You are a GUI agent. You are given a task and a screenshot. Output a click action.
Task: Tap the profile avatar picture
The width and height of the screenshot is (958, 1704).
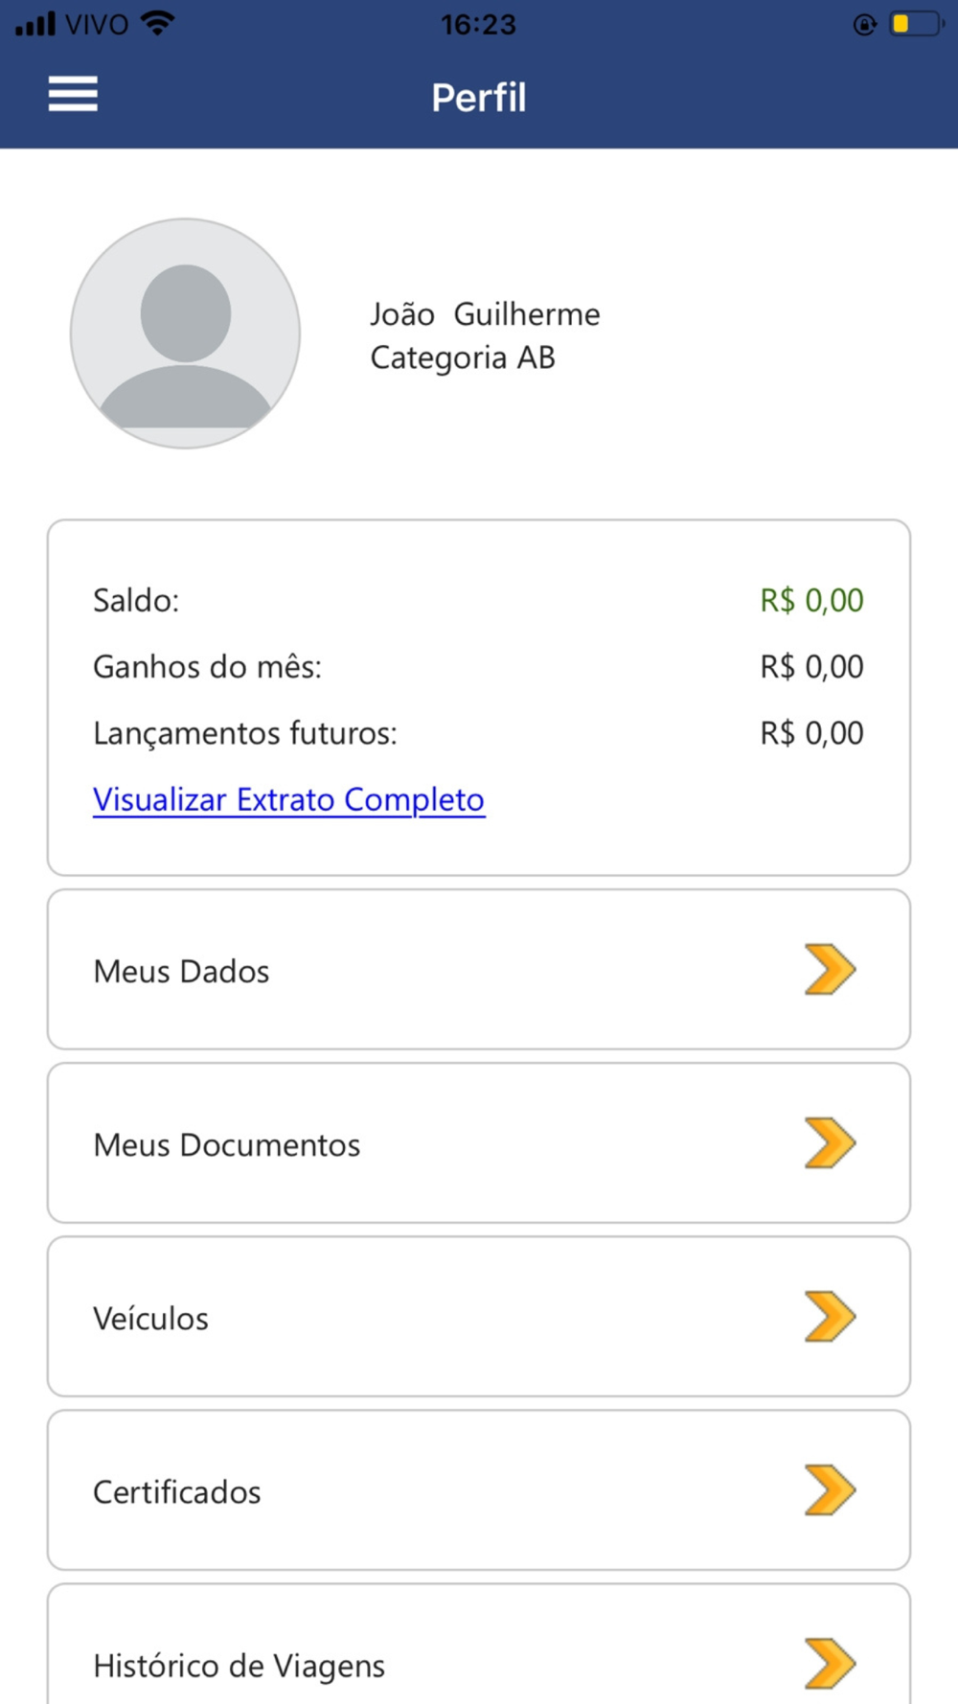[x=185, y=334]
